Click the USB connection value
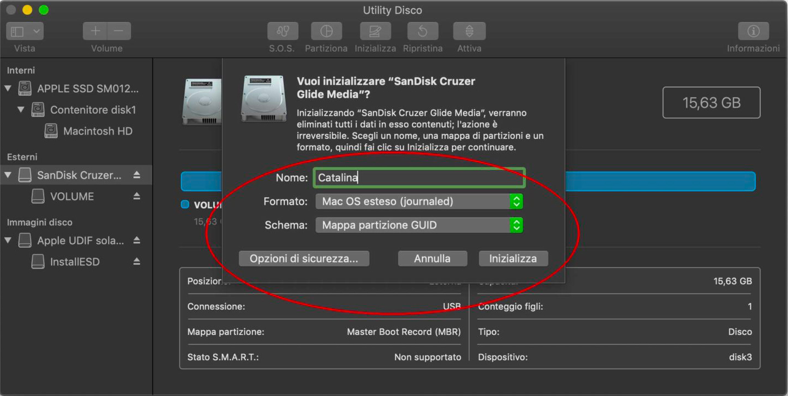Viewport: 788px width, 396px height. (x=452, y=306)
